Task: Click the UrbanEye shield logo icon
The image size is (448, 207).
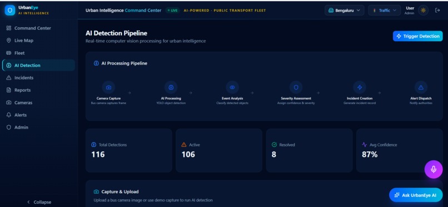Action: point(10,10)
